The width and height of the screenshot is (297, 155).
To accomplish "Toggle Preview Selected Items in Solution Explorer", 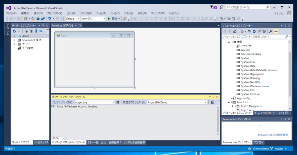I will 276,31.
